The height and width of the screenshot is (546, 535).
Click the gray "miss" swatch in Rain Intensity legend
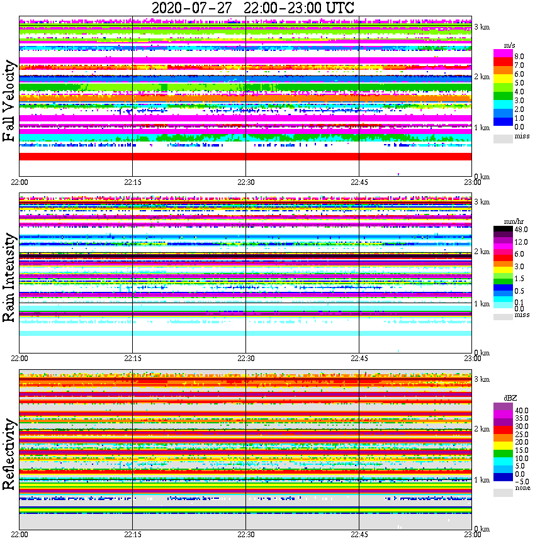point(503,317)
